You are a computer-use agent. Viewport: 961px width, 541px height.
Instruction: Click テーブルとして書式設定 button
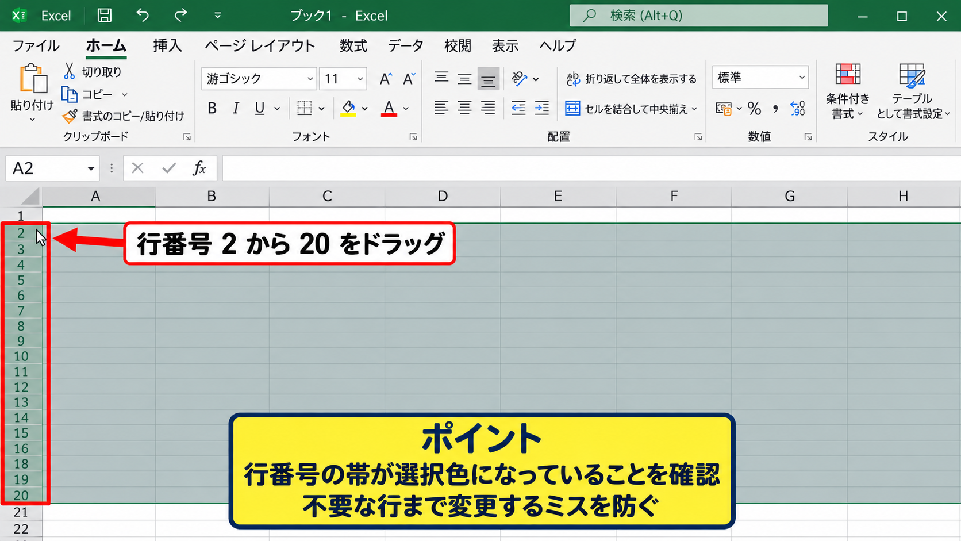pyautogui.click(x=912, y=91)
